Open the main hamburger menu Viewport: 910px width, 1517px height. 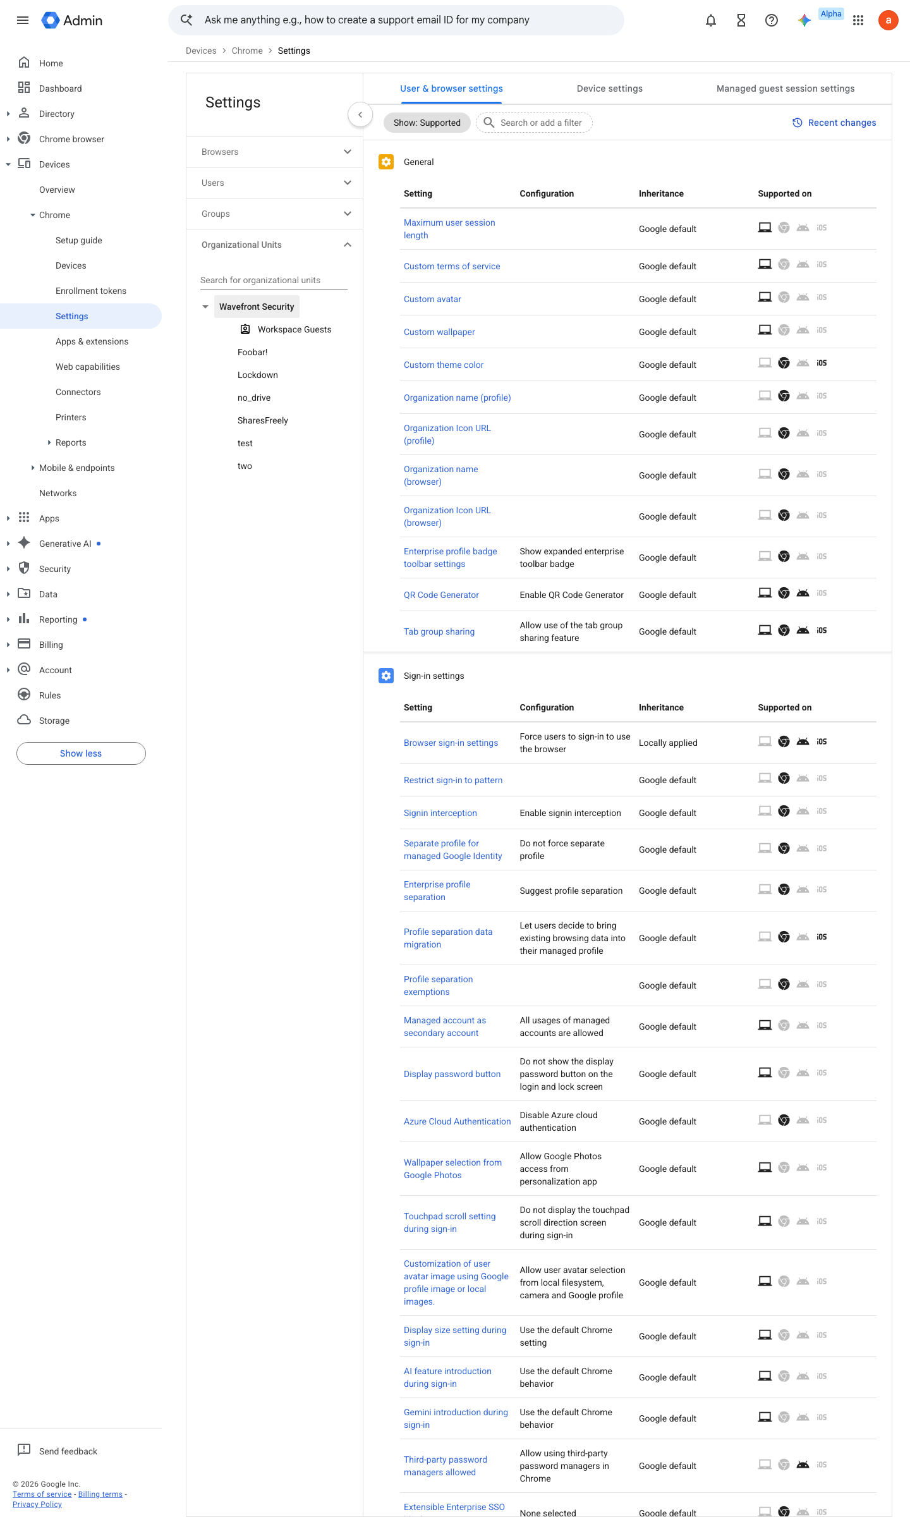23,20
